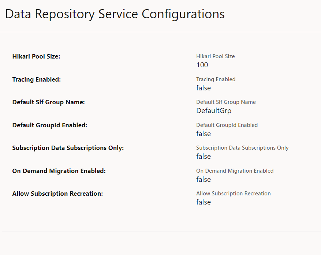Click the DefaultGrp value
321x255 pixels.
pyautogui.click(x=214, y=111)
